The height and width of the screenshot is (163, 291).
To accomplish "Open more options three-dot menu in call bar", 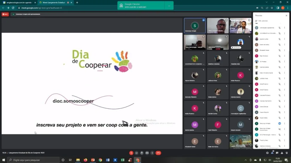I will click(152, 153).
